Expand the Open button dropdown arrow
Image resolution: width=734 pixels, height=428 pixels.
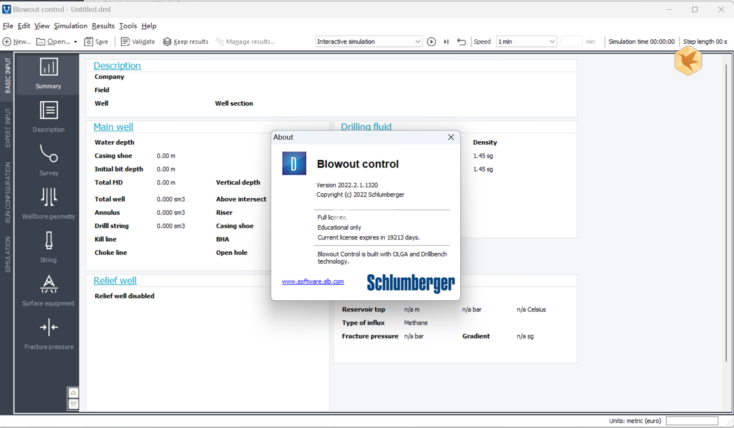pyautogui.click(x=75, y=42)
